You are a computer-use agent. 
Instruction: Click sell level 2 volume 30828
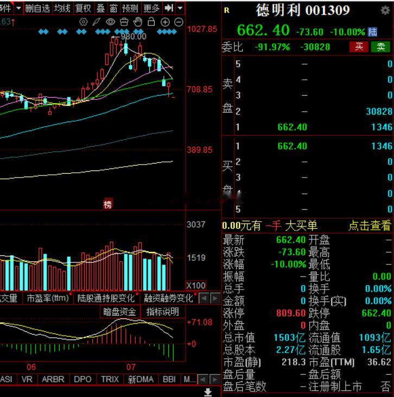click(x=379, y=111)
